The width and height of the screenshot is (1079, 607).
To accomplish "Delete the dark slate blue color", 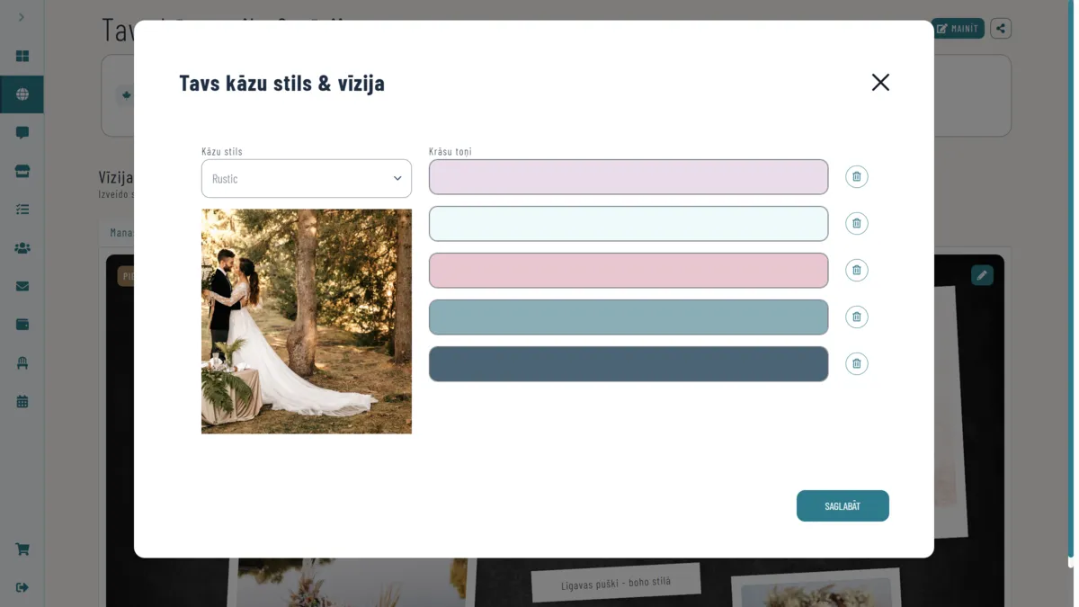I will pyautogui.click(x=856, y=364).
